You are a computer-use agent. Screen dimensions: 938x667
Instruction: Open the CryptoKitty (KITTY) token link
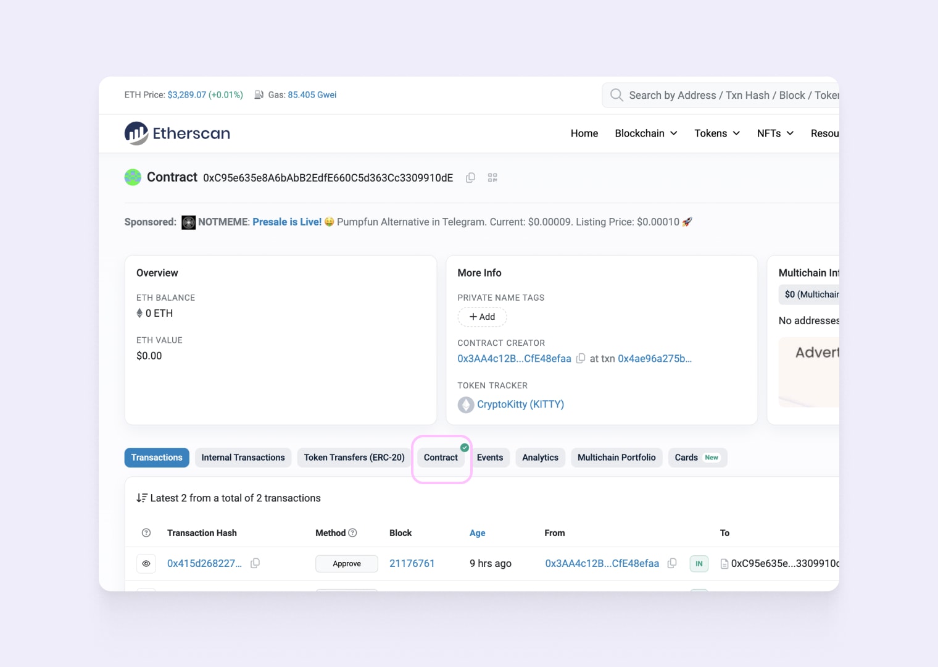click(x=520, y=405)
